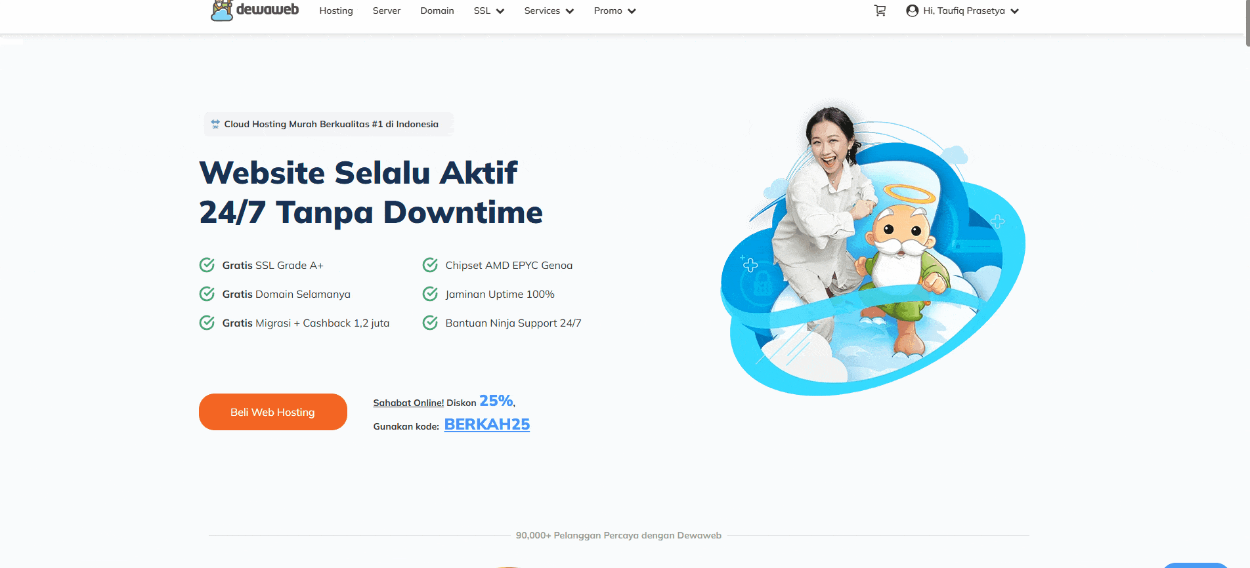Click the BERKAH25 promo code link
The width and height of the screenshot is (1250, 568).
(487, 424)
